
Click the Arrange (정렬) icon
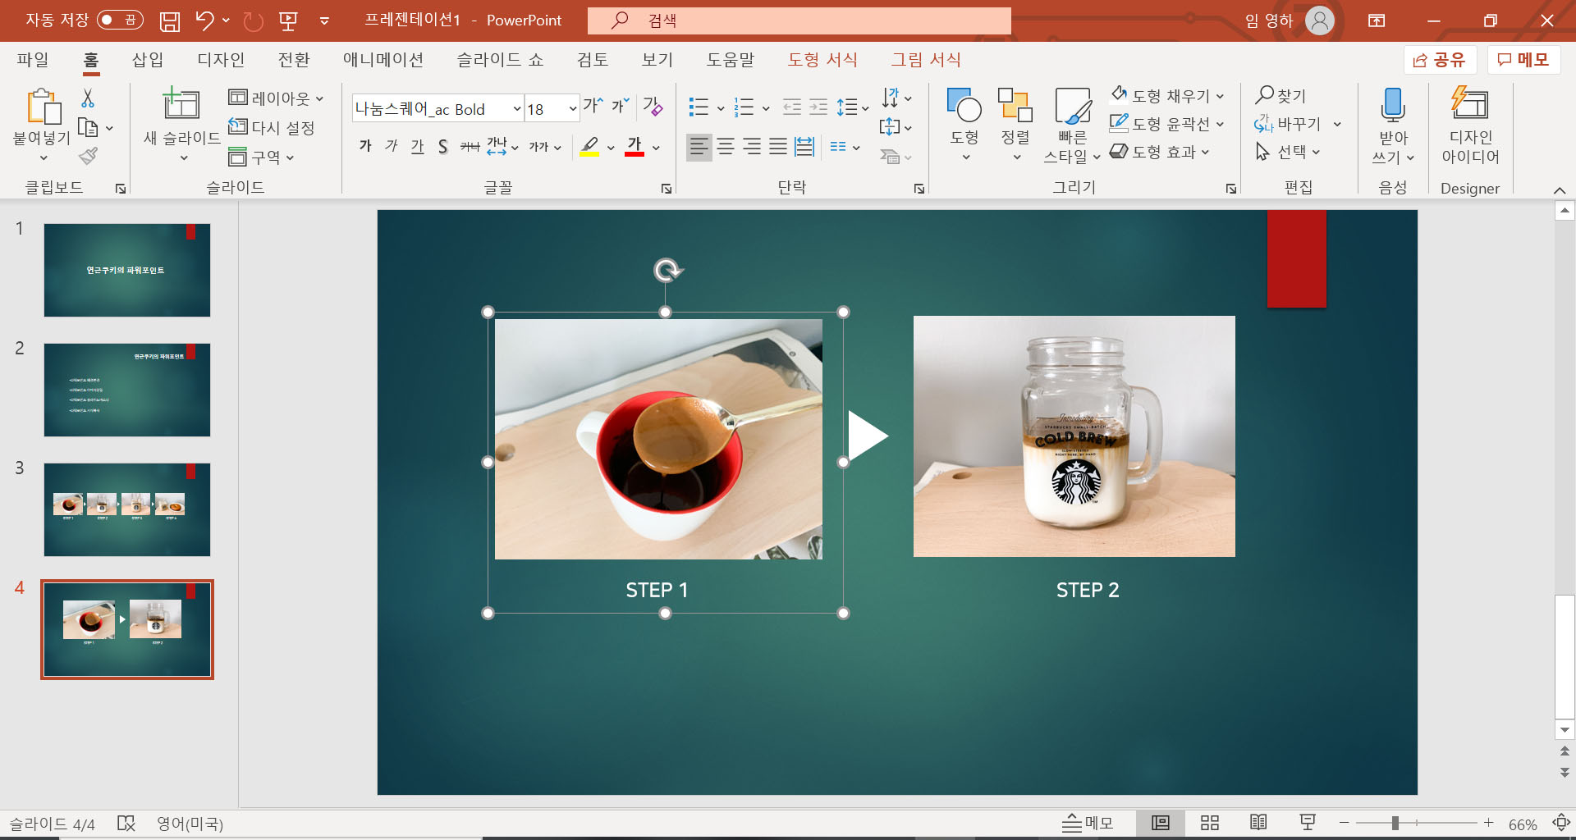[1015, 105]
